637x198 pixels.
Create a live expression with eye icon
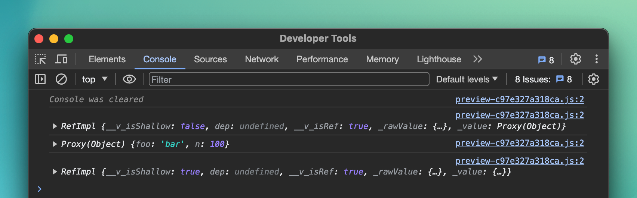tap(129, 79)
